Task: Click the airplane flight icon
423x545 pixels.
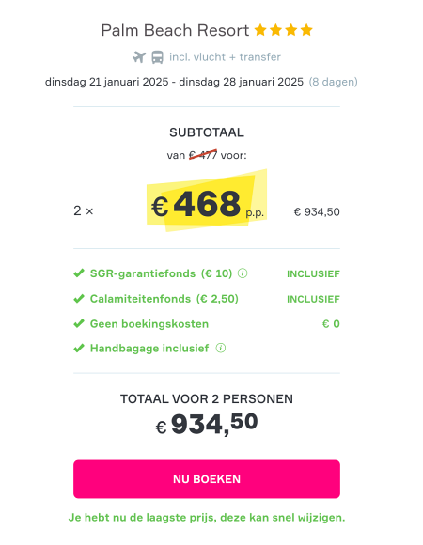Action: (139, 57)
